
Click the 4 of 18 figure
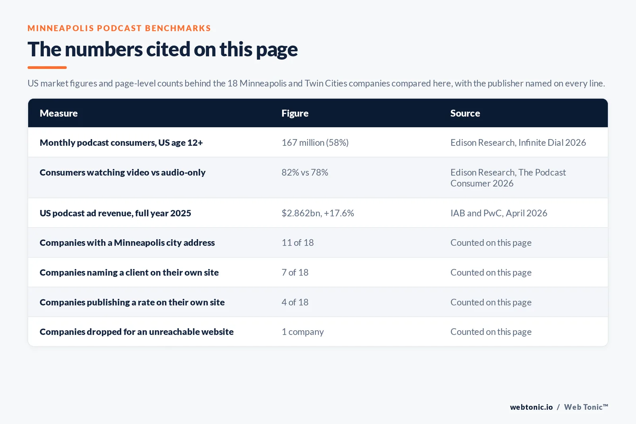[x=295, y=302]
